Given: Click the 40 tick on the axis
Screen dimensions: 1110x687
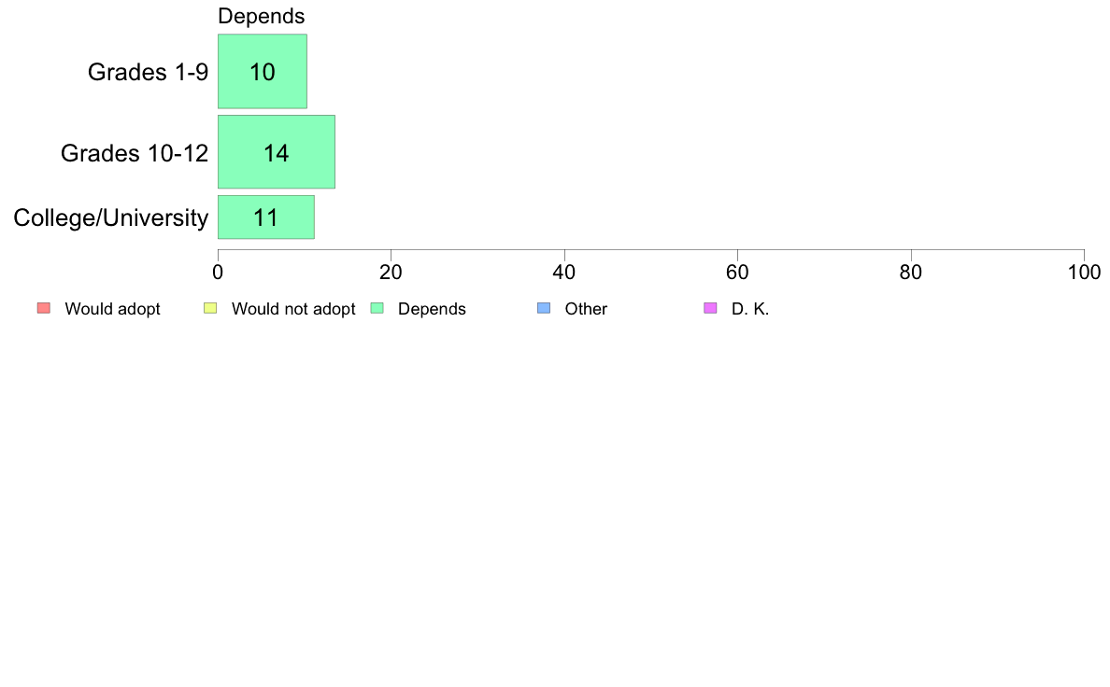Looking at the screenshot, I should click(564, 273).
